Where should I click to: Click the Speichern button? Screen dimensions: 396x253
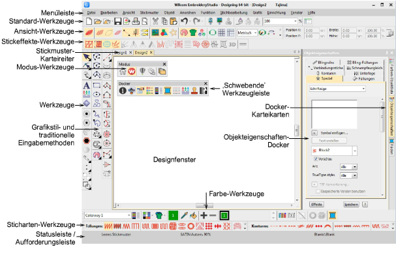(351, 205)
